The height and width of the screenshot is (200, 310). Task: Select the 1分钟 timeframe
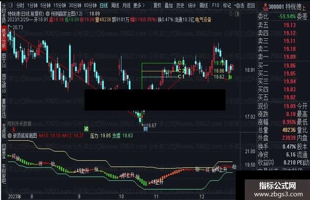pyautogui.click(x=32, y=5)
